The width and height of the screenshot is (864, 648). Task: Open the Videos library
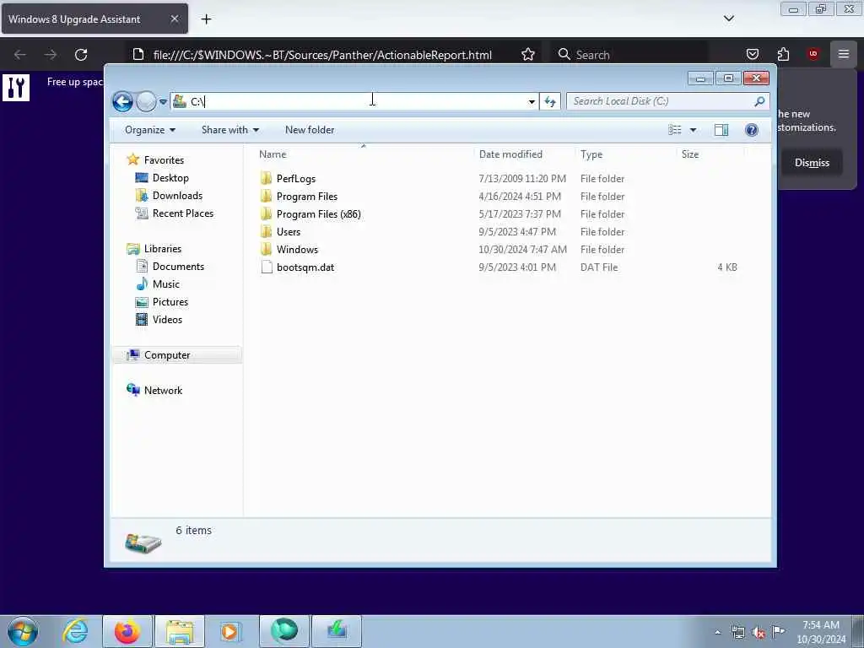coord(167,320)
